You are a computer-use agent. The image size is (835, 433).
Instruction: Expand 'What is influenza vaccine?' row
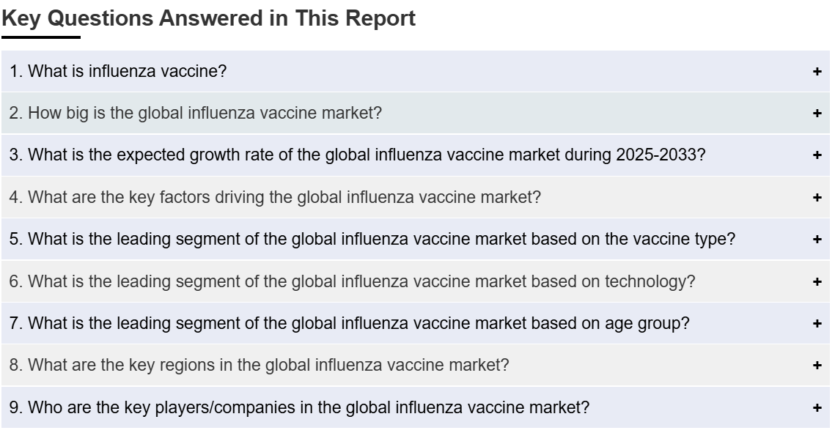(x=416, y=71)
